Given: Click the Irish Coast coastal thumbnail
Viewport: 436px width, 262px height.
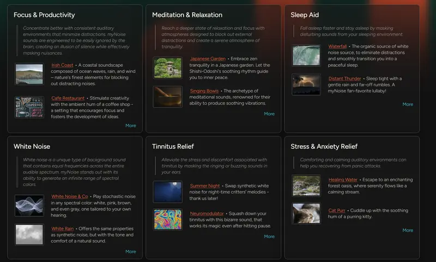Looking at the screenshot, I should coord(29,74).
